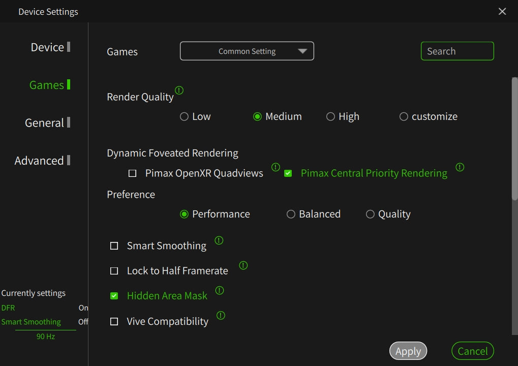Click the Vive Compatibility info icon
The image size is (518, 366).
[x=221, y=316]
